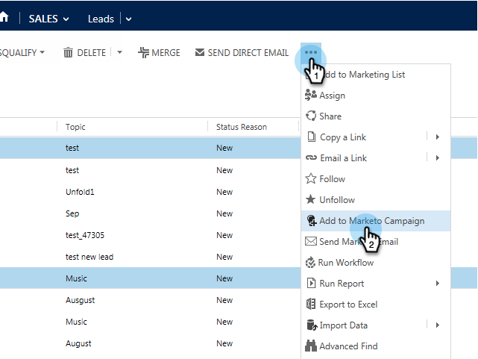Expand the chevron next to Leads

129,19
